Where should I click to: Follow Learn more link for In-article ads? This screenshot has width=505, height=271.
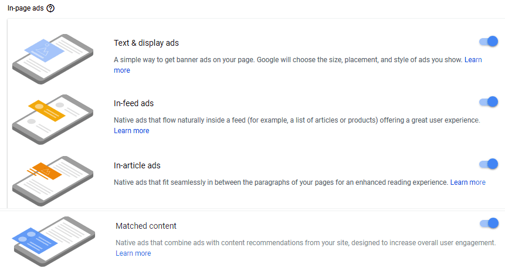click(x=467, y=182)
